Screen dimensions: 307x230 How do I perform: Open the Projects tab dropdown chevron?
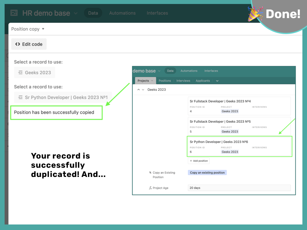(152, 81)
